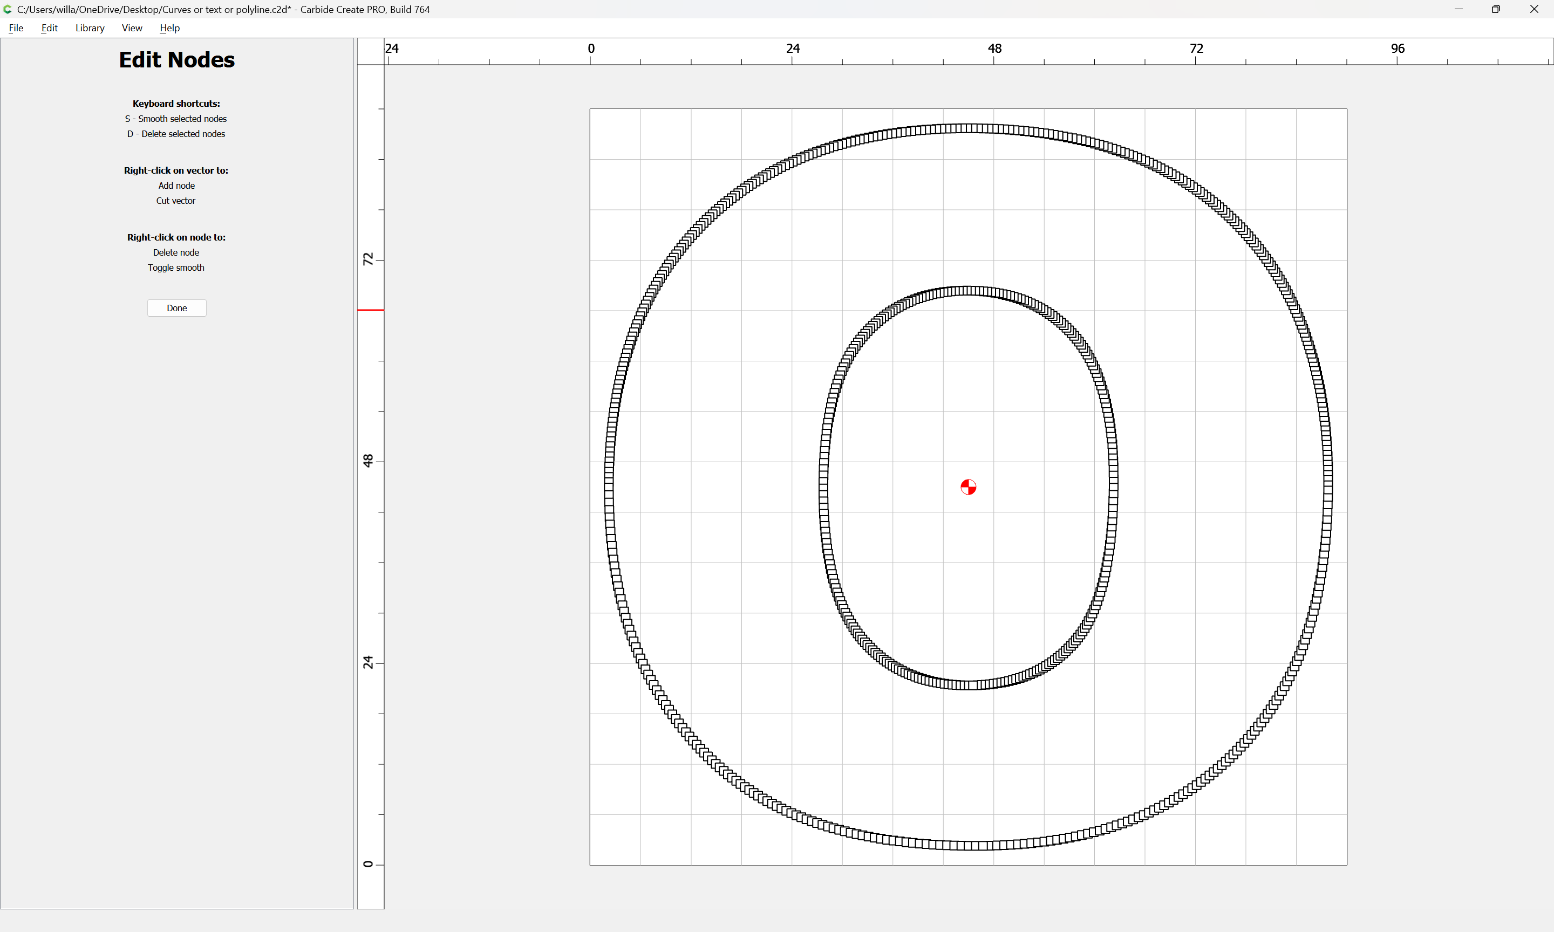Click the 'Keyboard shortcuts:' label

176,103
